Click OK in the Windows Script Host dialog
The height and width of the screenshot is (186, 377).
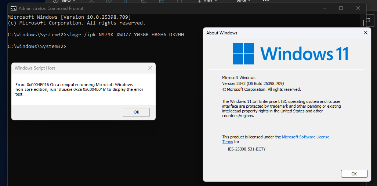tap(136, 112)
